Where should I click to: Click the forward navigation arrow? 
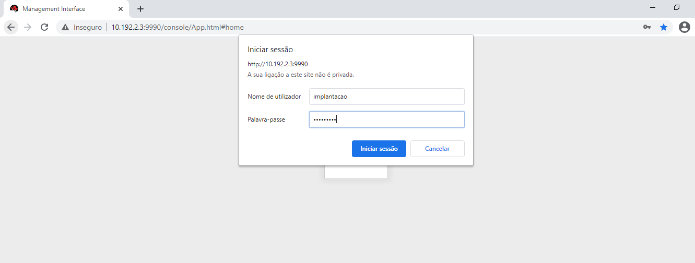pos(28,27)
